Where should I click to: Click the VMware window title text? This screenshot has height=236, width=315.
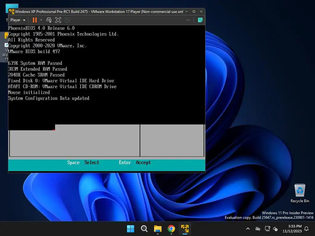pos(99,12)
